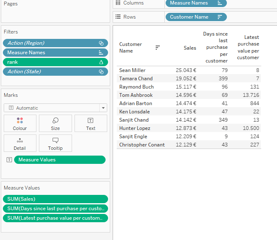Open the Detail marks card

(x=19, y=143)
